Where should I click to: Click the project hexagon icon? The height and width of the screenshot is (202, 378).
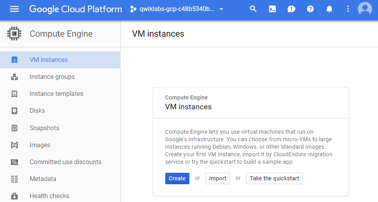tap(133, 9)
